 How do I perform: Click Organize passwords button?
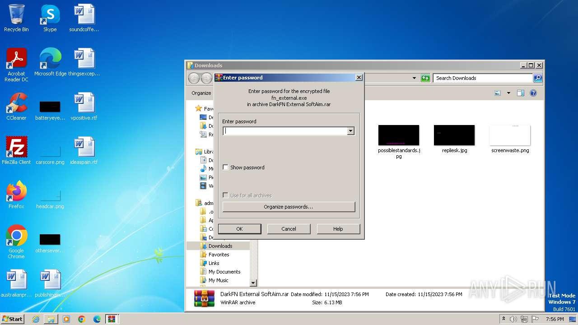(x=289, y=207)
